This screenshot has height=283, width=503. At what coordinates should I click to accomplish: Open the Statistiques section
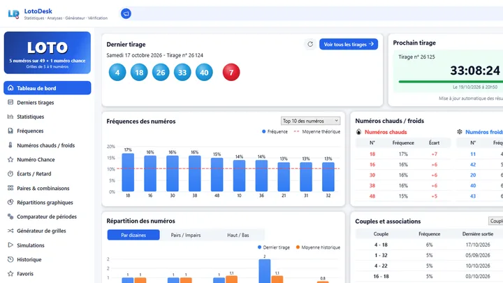48,117
